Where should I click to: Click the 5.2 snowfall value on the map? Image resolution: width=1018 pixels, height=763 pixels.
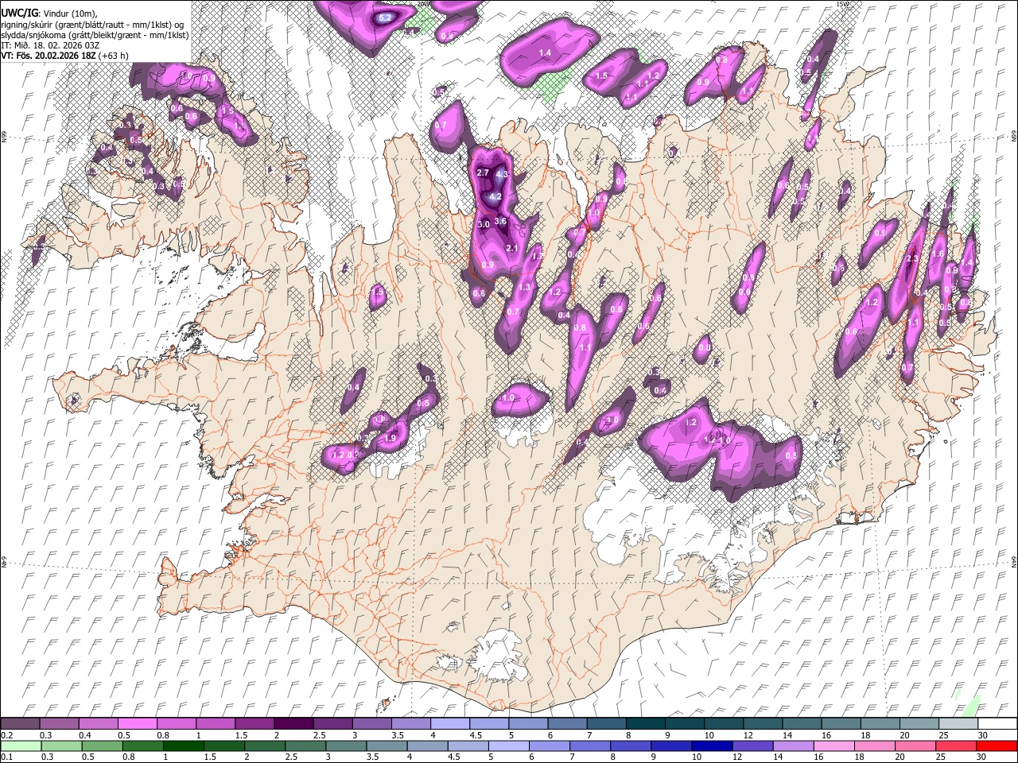(385, 17)
